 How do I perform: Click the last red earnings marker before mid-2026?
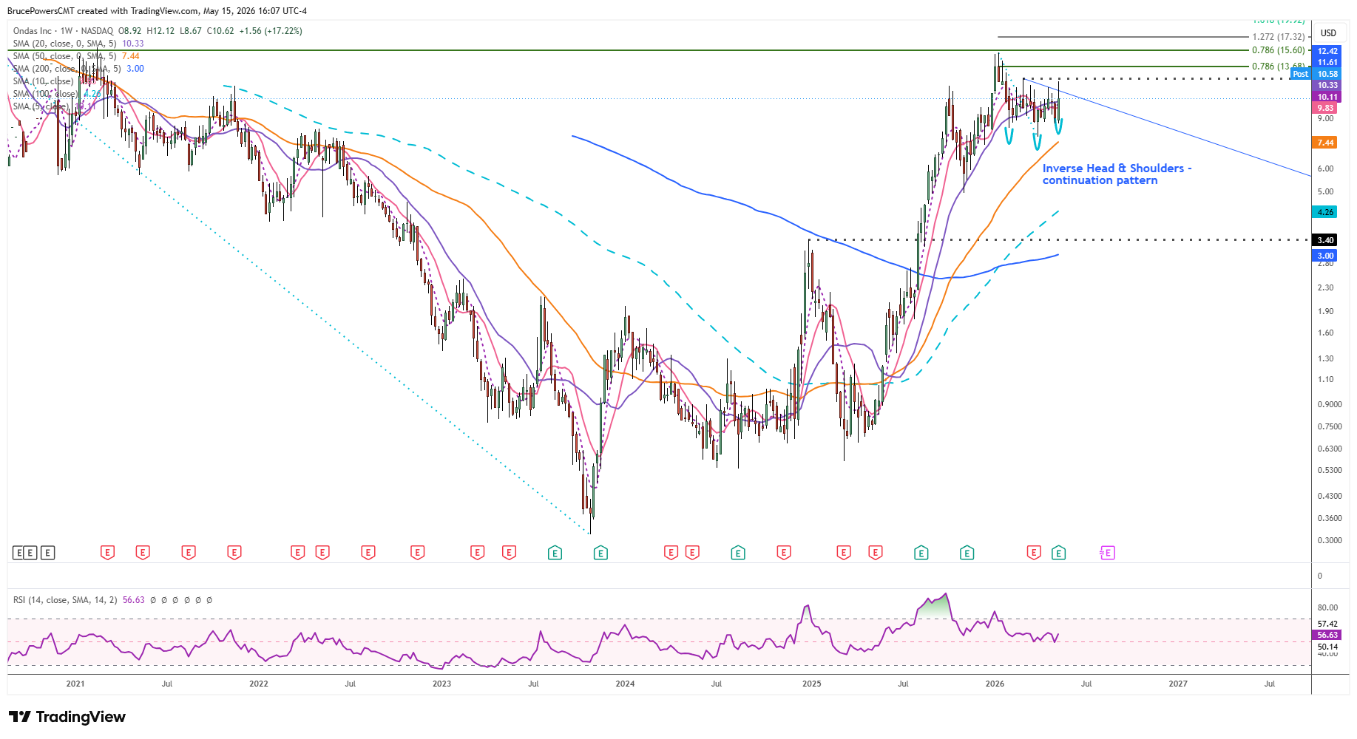(1034, 553)
